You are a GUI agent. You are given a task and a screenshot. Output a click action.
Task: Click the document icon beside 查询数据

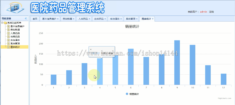point(9,30)
